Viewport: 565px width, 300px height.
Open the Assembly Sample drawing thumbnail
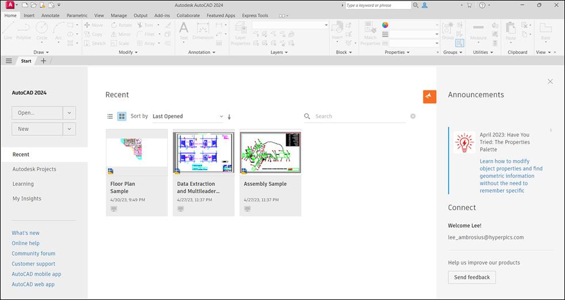point(270,152)
